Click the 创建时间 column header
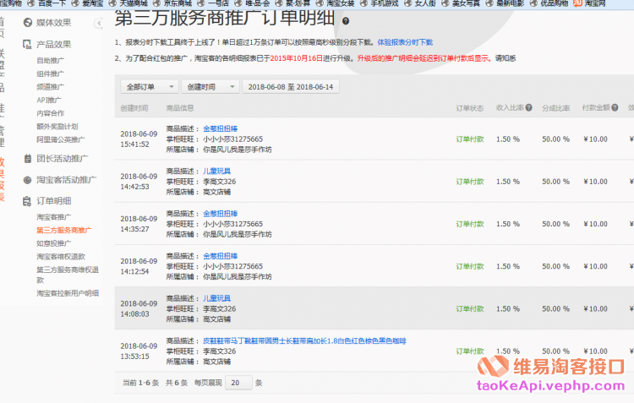 coord(134,108)
